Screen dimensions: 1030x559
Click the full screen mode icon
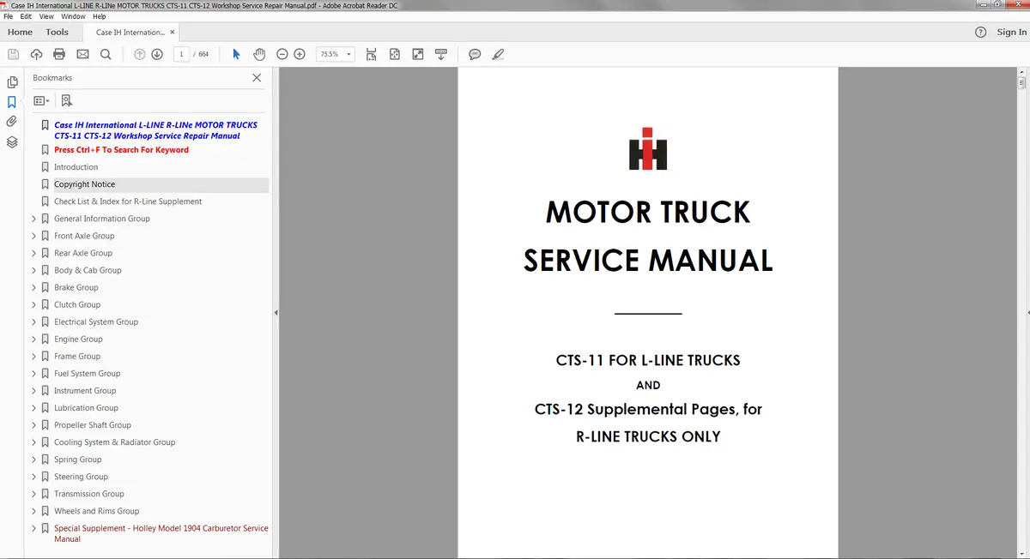[418, 54]
